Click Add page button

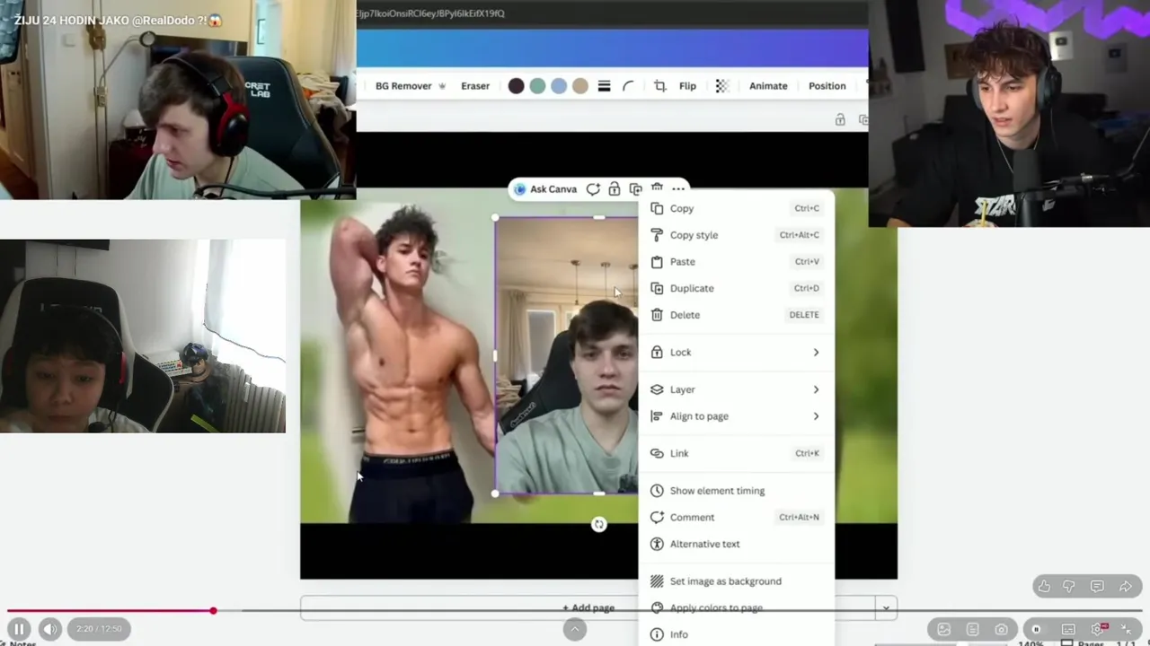(588, 607)
